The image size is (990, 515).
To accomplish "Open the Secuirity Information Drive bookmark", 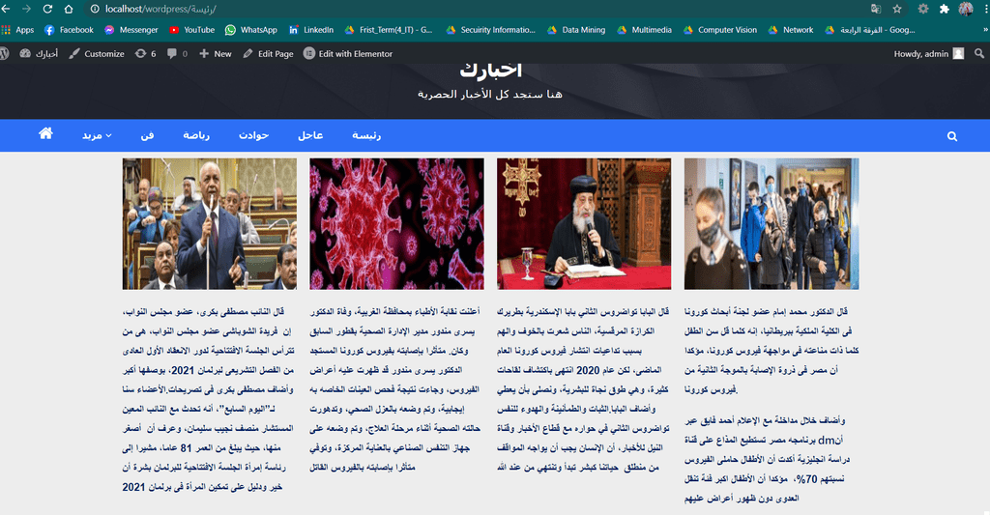I will click(x=490, y=30).
